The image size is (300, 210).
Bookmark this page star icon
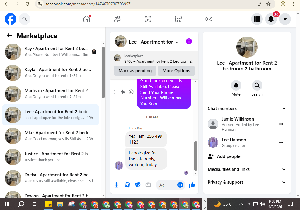[268, 4]
